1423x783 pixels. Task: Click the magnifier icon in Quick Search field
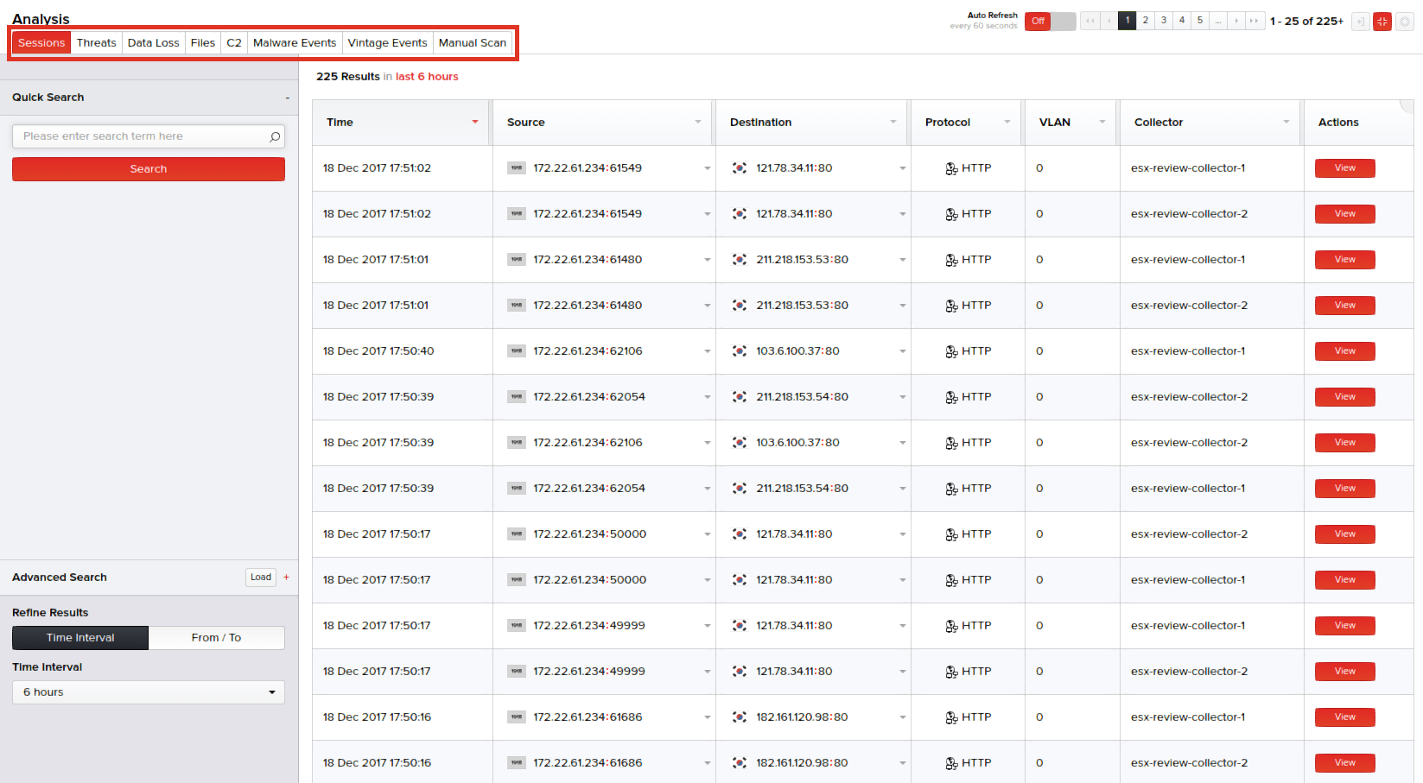coord(275,136)
